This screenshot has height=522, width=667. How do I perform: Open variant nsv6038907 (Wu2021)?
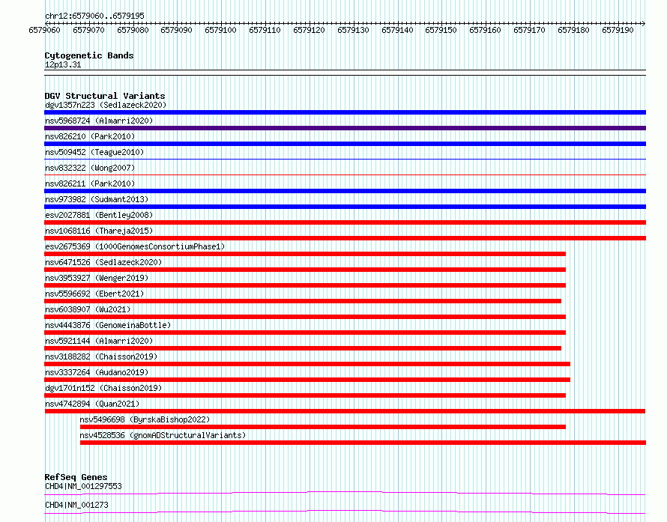88,309
